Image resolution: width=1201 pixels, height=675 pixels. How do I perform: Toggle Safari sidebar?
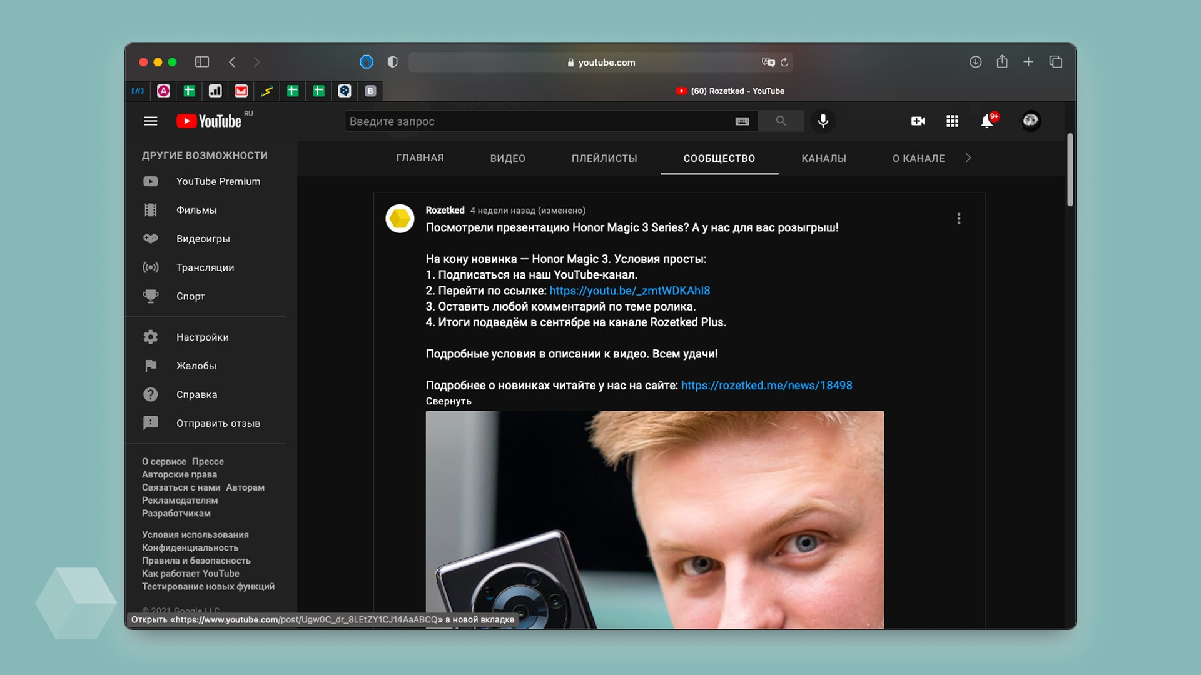pos(201,62)
